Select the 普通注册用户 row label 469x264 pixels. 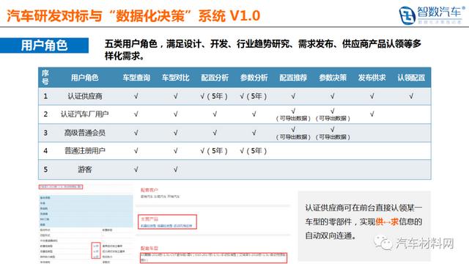[x=85, y=150]
